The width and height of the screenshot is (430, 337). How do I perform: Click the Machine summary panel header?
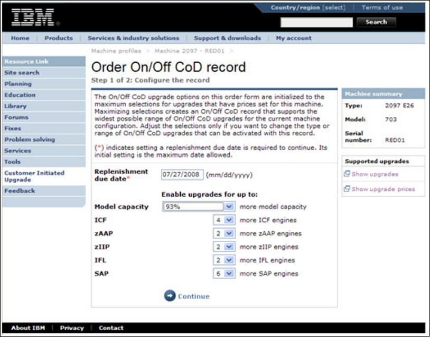pos(384,94)
